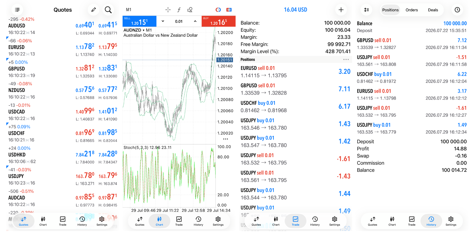Activate the crosshair tool on the chart toolbar
The width and height of the screenshot is (472, 232).
click(168, 10)
